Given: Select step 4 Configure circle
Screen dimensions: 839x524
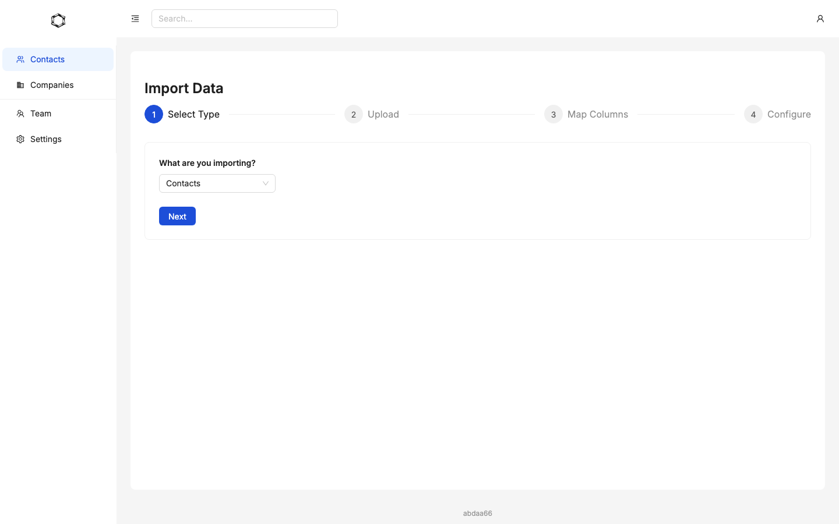Looking at the screenshot, I should pyautogui.click(x=753, y=114).
